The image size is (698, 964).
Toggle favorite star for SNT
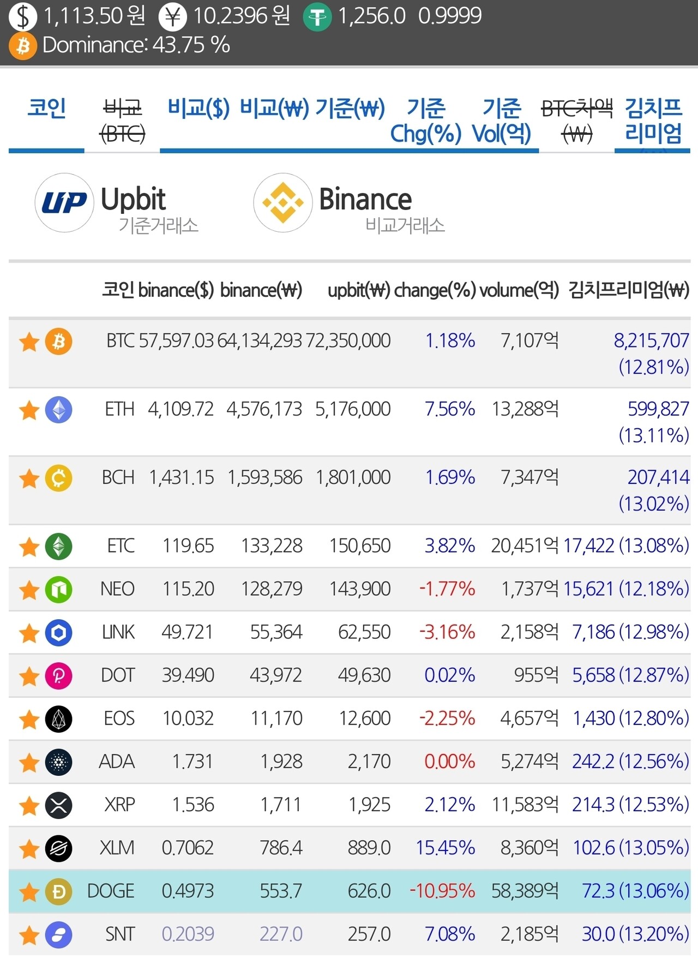(29, 935)
